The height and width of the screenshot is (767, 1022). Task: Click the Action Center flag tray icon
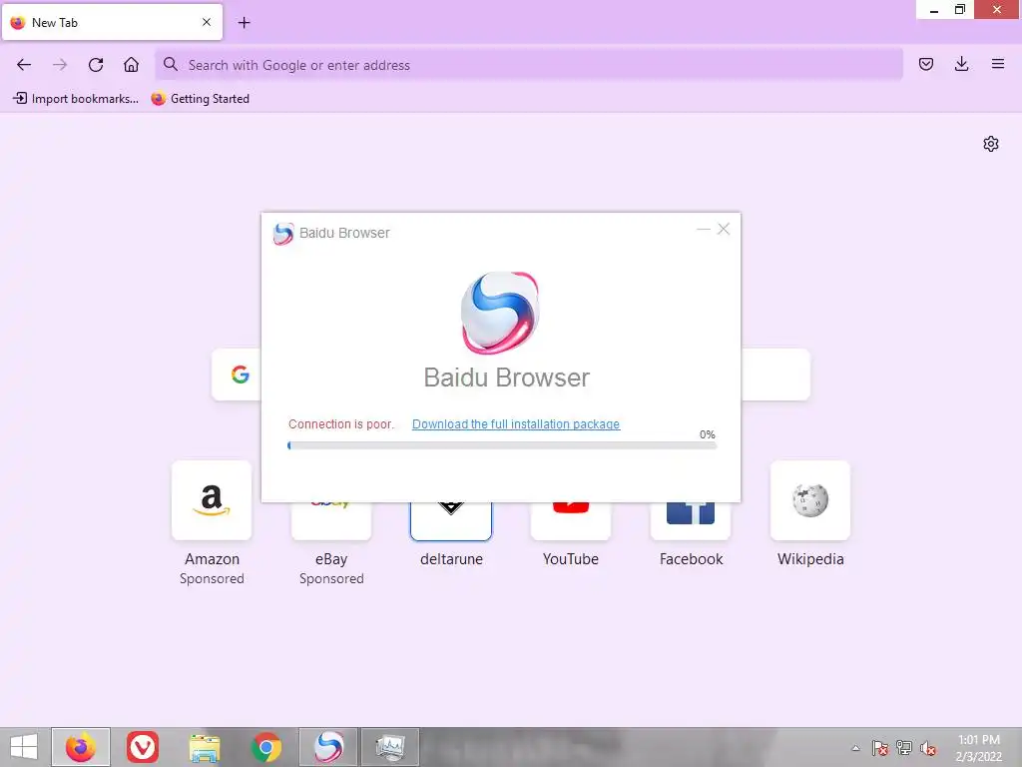click(x=880, y=748)
